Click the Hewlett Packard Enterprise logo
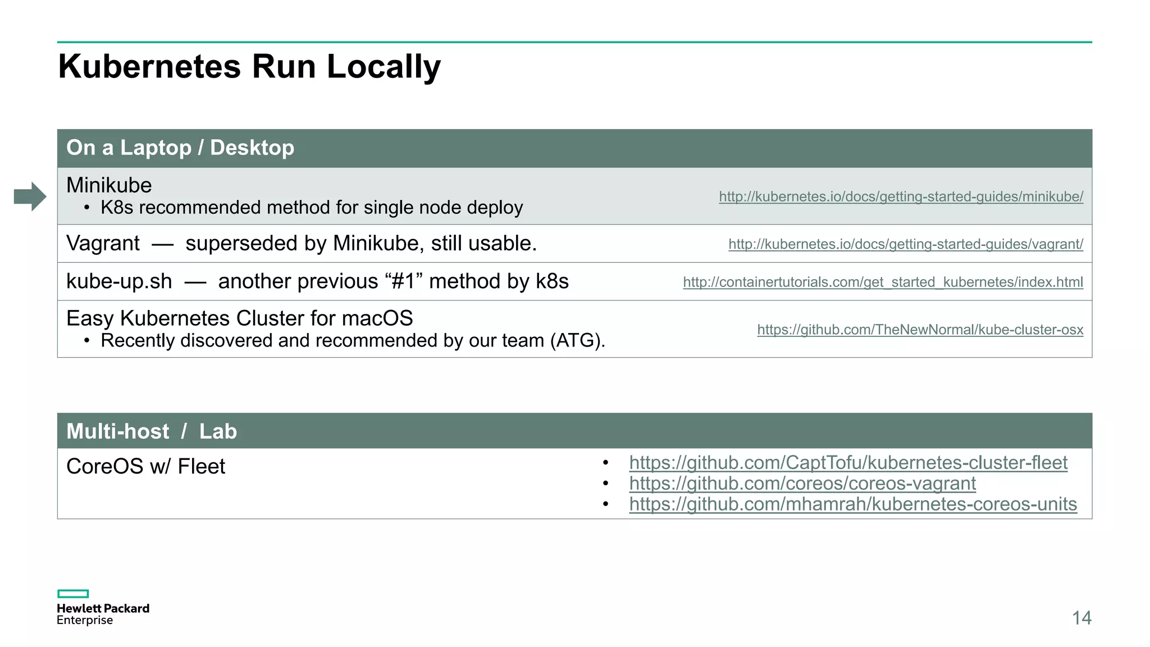This screenshot has width=1150, height=647. pos(103,607)
